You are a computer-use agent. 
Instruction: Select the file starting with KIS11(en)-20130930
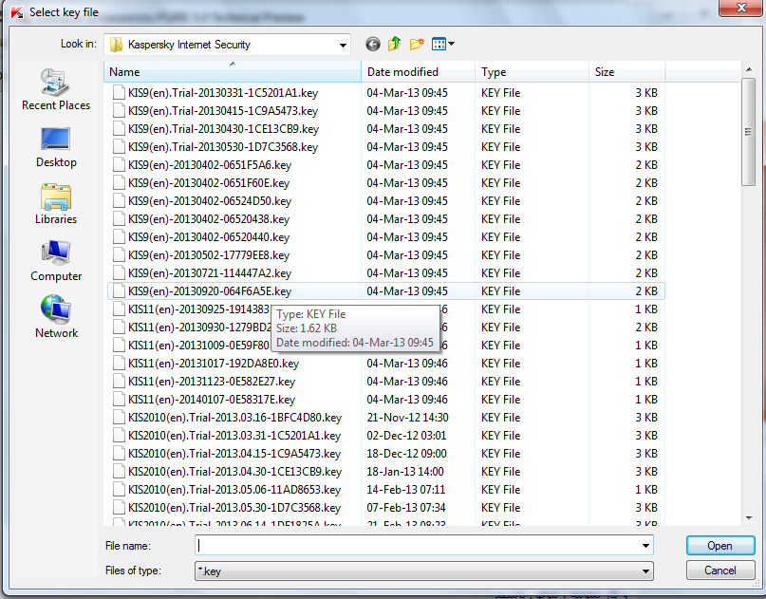click(x=199, y=328)
